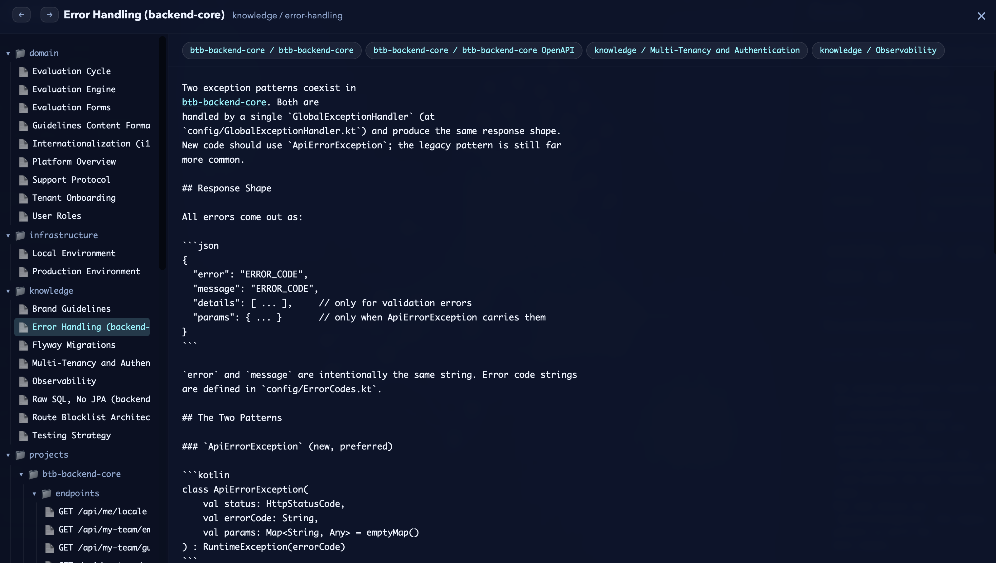996x563 pixels.
Task: Click the domain folder icon
Action: 20,53
